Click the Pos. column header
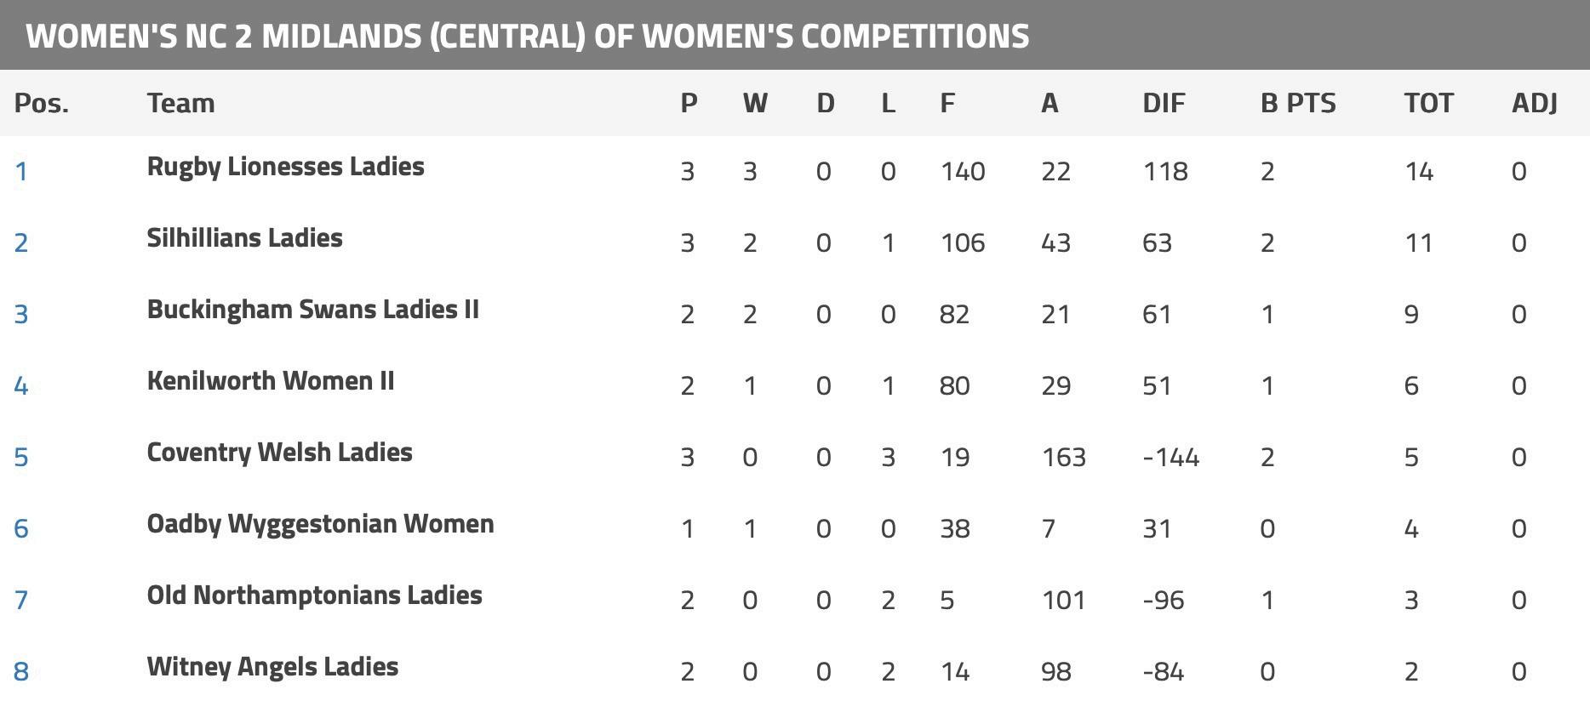The width and height of the screenshot is (1590, 718). 42,104
